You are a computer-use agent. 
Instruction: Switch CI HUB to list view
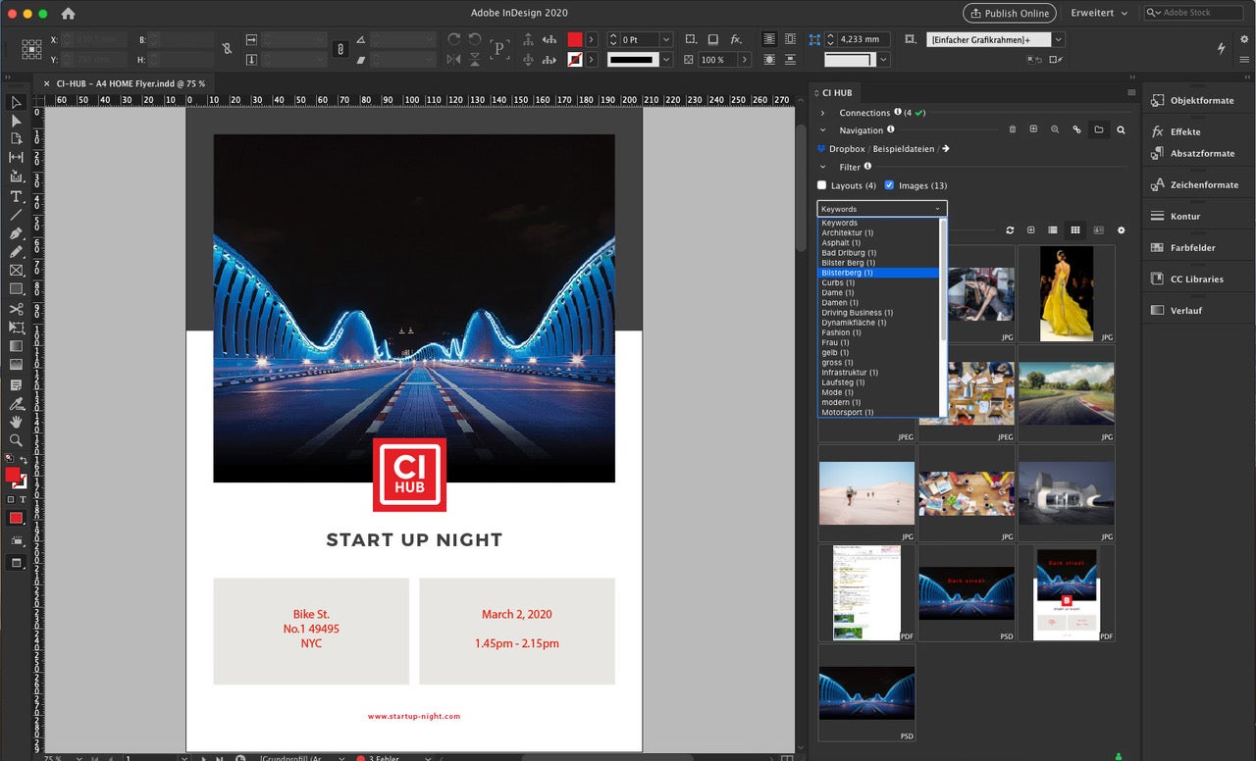tap(1053, 230)
